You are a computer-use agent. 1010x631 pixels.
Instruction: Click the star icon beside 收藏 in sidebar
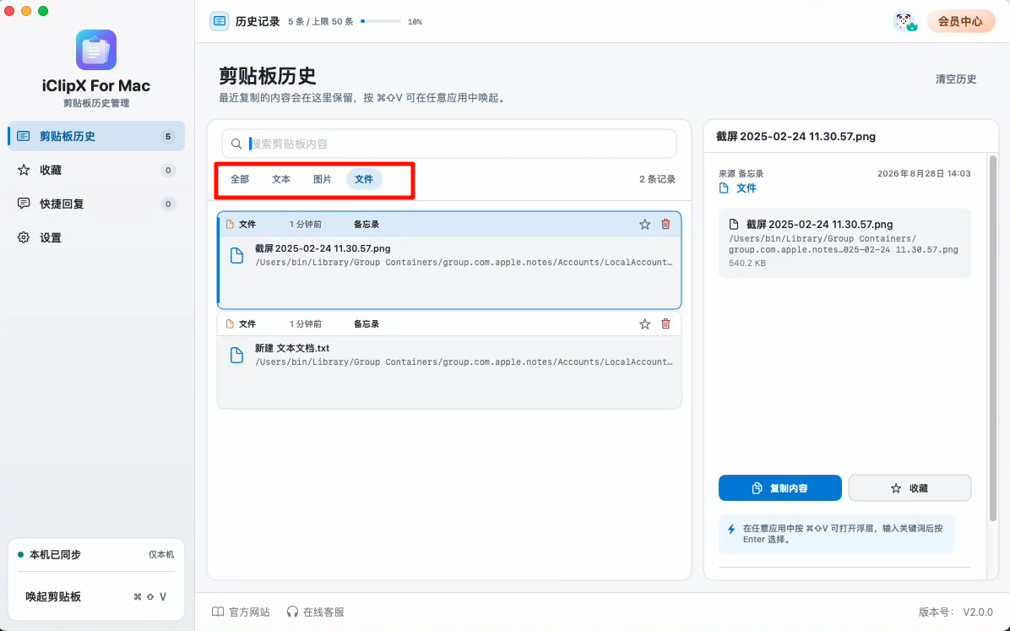pyautogui.click(x=24, y=170)
